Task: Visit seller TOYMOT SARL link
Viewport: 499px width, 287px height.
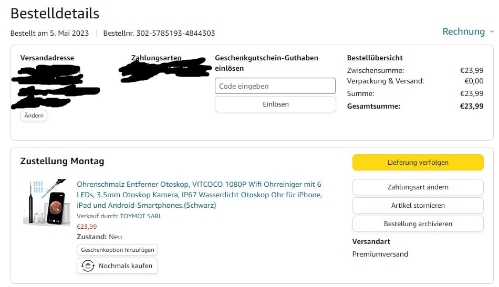Action: point(141,216)
